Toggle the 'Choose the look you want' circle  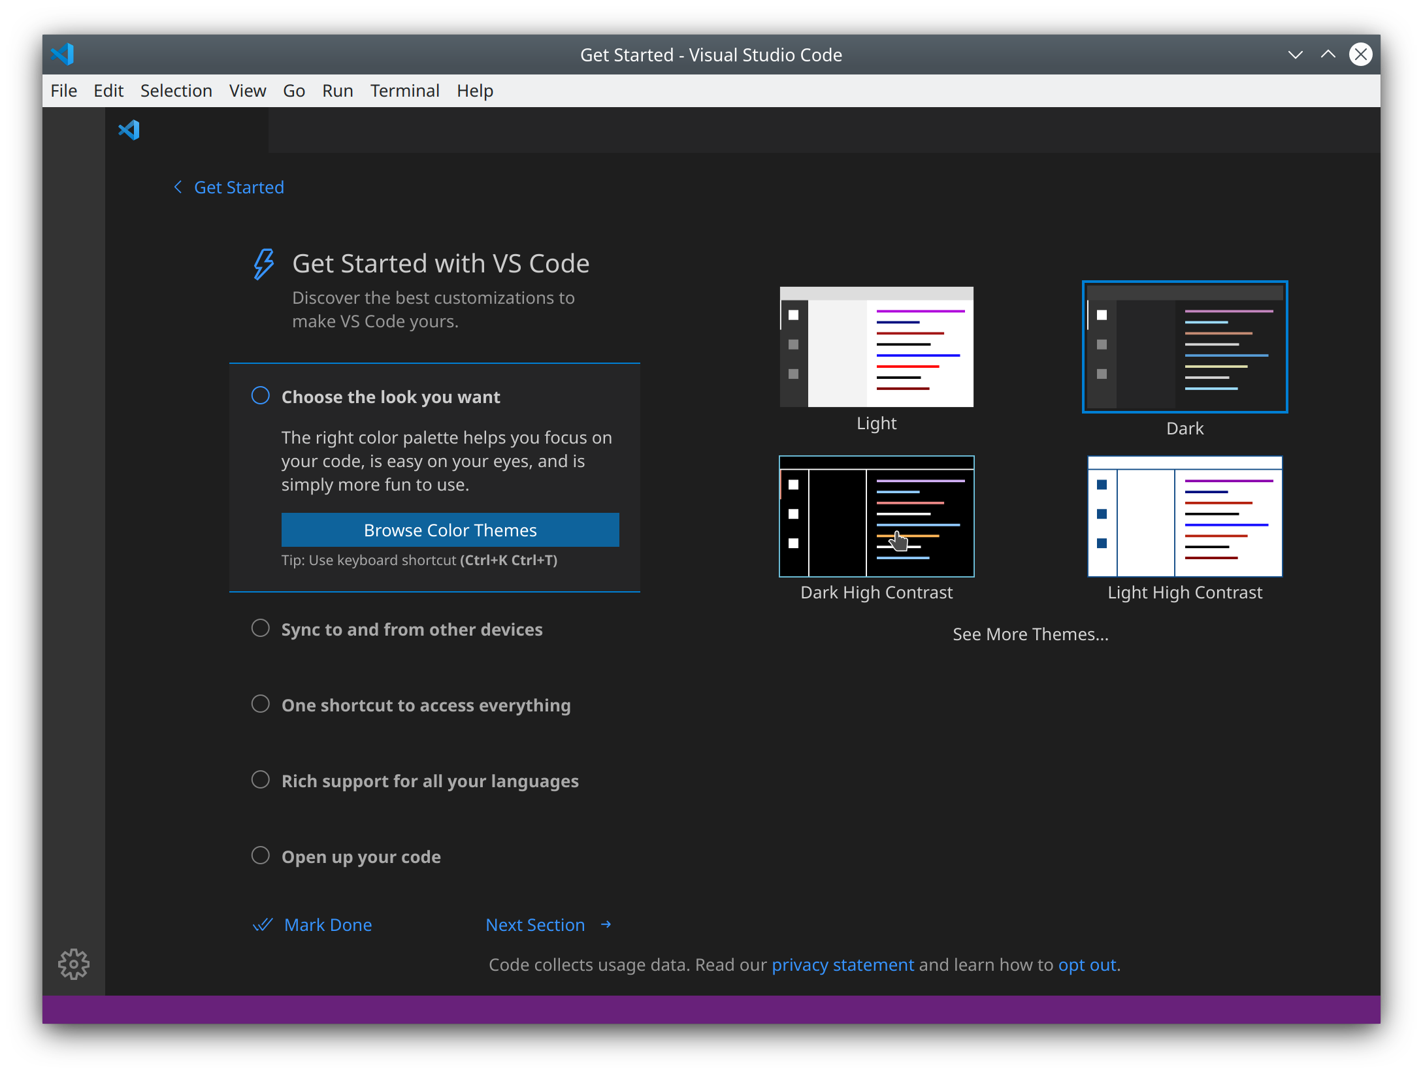pos(260,396)
